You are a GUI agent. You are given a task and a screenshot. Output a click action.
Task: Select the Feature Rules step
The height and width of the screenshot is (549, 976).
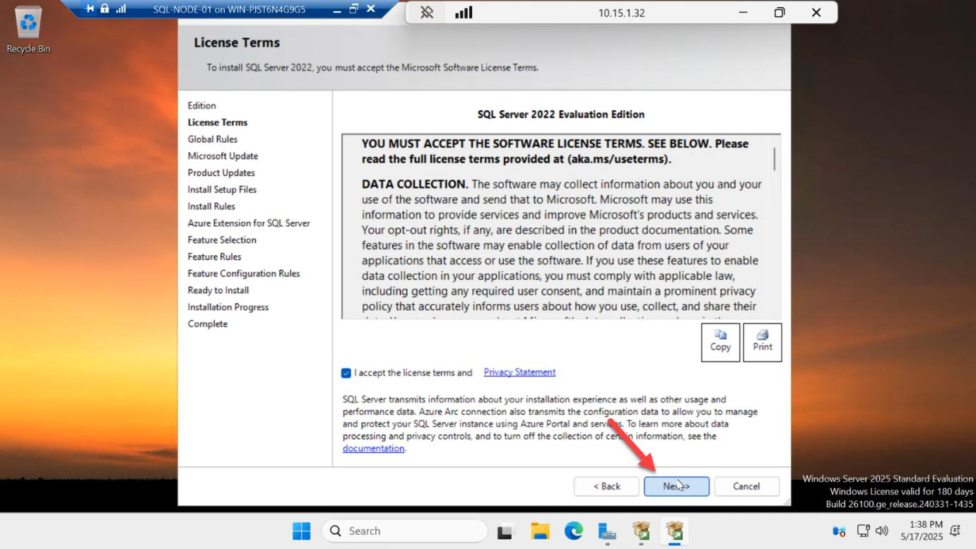(214, 256)
